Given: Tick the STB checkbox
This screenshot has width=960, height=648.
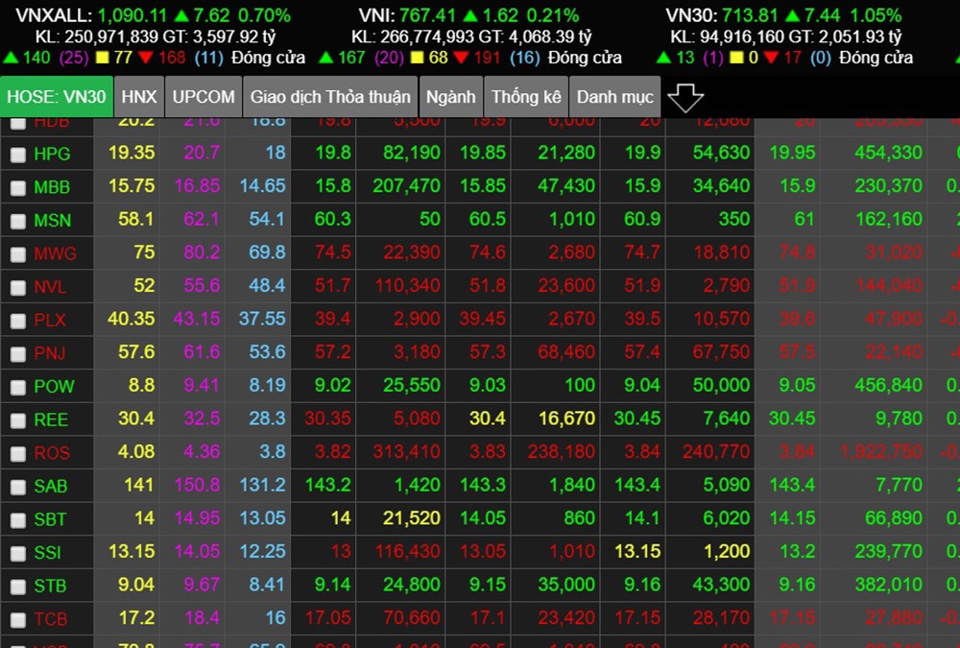Looking at the screenshot, I should [x=18, y=587].
